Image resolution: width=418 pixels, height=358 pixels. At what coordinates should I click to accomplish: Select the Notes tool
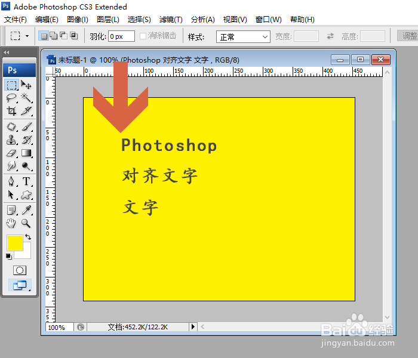click(11, 210)
